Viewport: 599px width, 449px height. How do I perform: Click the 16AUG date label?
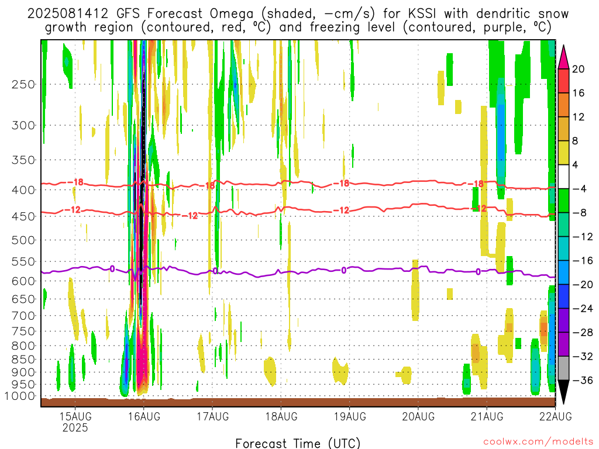click(x=144, y=416)
